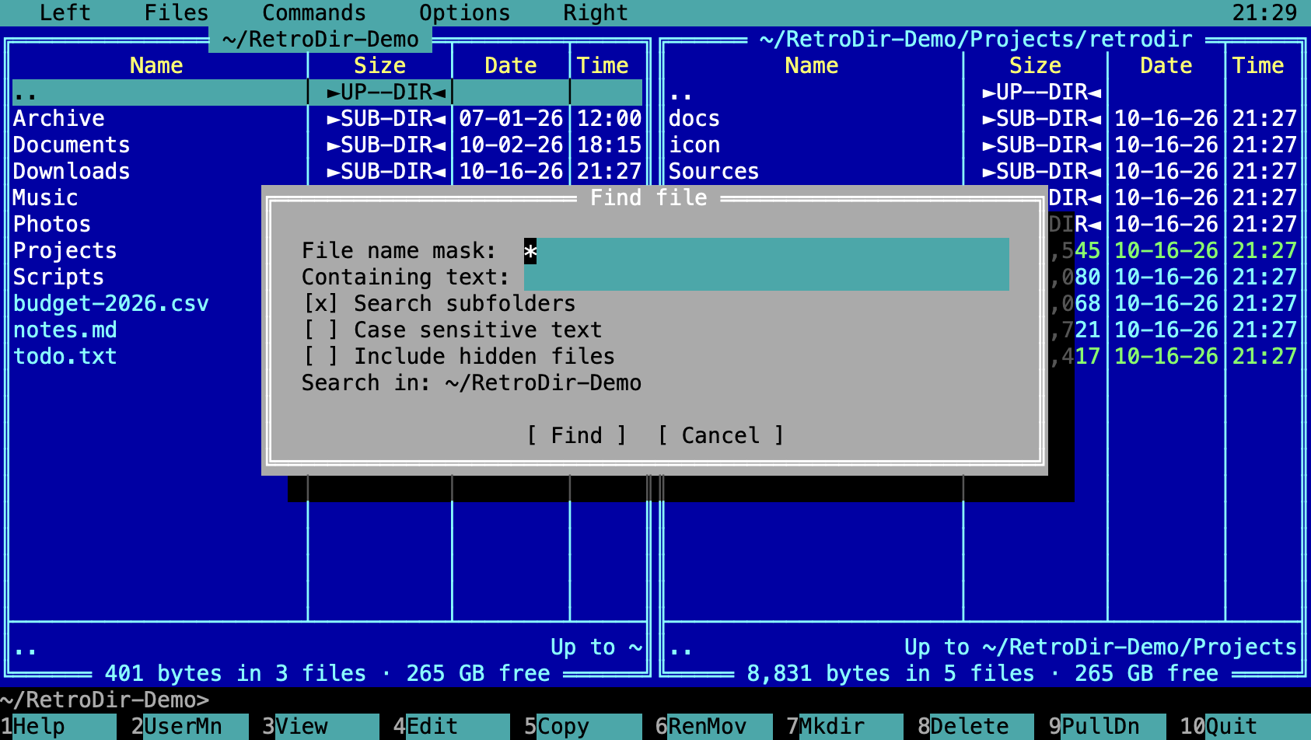Image resolution: width=1311 pixels, height=740 pixels.
Task: Click the left panel Date column header
Action: [x=511, y=65]
